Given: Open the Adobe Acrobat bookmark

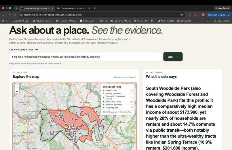Looking at the screenshot, I should (x=166, y=21).
